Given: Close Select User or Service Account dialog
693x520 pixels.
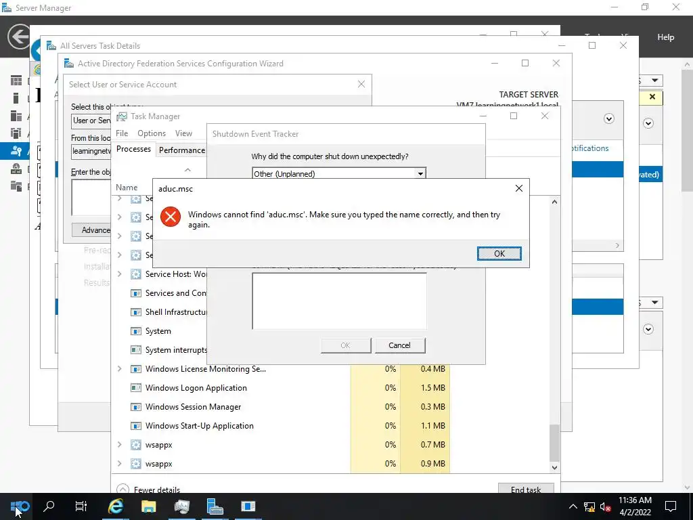Looking at the screenshot, I should [361, 84].
